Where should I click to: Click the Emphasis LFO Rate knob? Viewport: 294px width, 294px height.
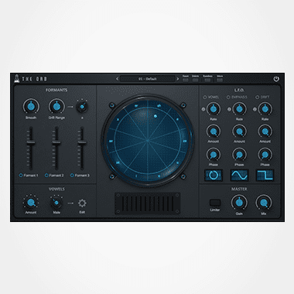click(239, 109)
